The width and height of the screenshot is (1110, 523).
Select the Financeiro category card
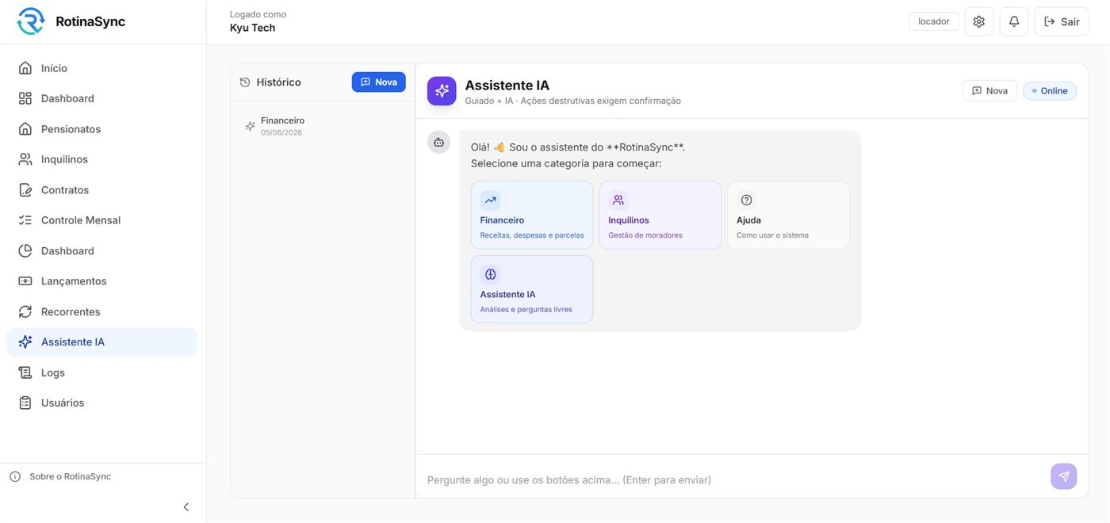[x=532, y=216]
